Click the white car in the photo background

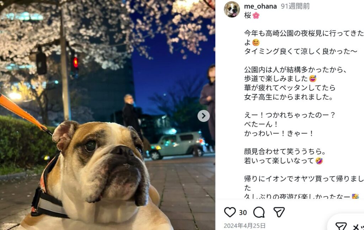point(177,146)
